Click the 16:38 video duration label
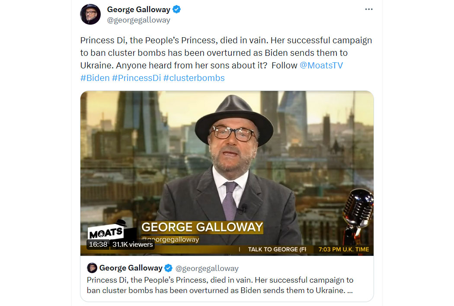 tap(98, 245)
